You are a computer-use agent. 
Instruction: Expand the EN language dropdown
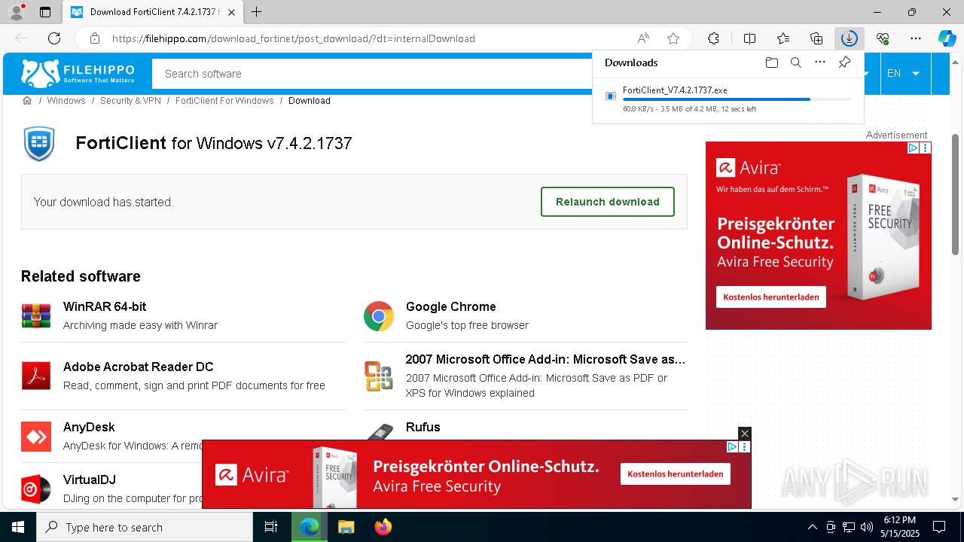coord(903,73)
